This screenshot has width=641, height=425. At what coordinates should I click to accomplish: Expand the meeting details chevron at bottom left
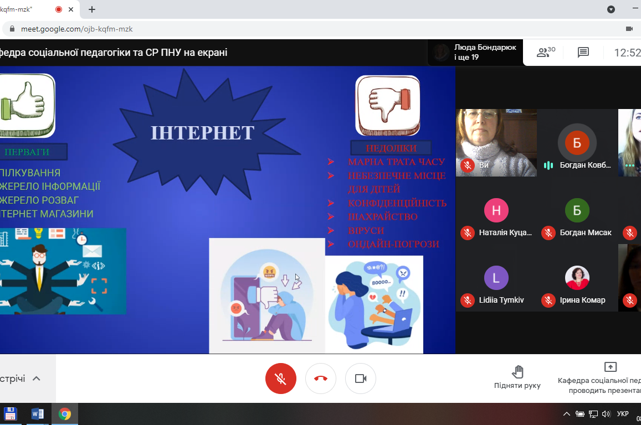[x=37, y=379]
